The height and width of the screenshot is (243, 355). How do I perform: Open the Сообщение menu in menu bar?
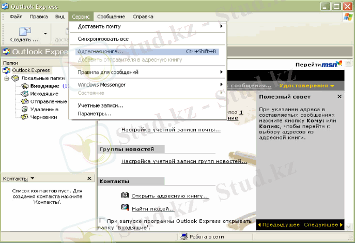[x=111, y=17]
